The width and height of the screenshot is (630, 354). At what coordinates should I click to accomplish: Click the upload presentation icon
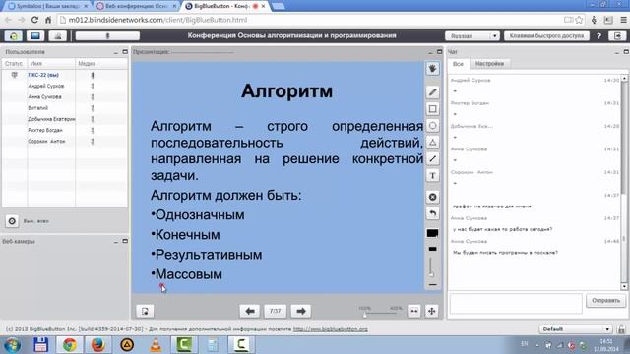pos(145,311)
